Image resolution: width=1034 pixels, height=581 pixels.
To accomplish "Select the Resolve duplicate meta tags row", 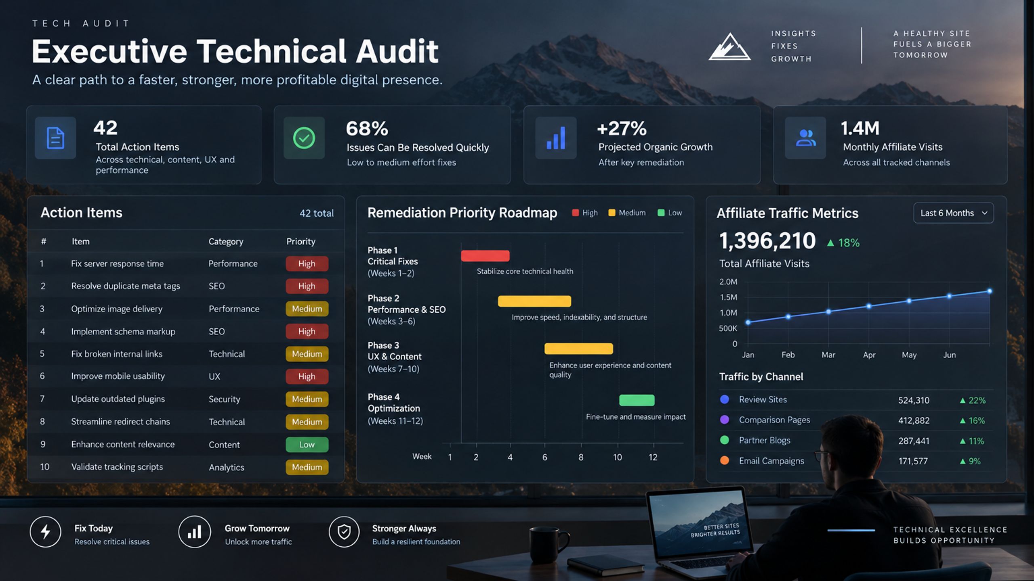I will tap(186, 286).
